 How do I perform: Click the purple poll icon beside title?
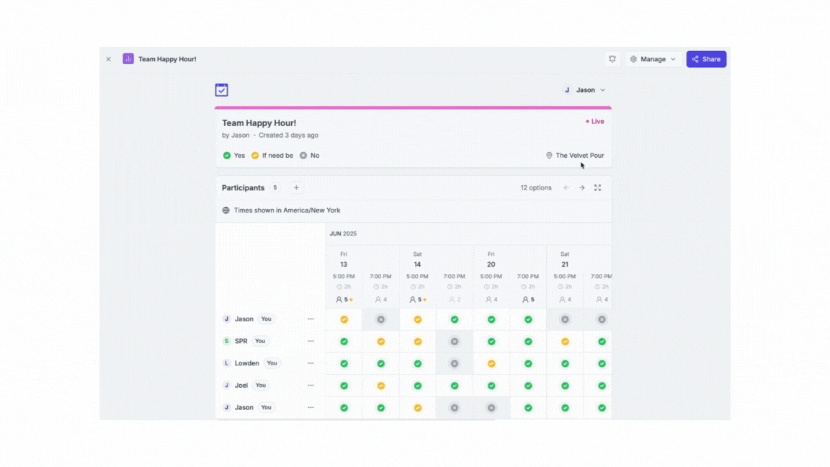click(128, 59)
